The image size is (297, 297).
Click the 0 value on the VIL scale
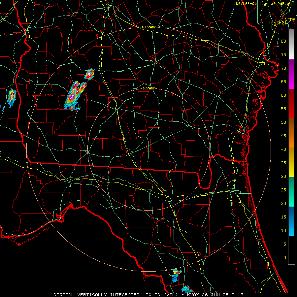pyautogui.click(x=285, y=258)
